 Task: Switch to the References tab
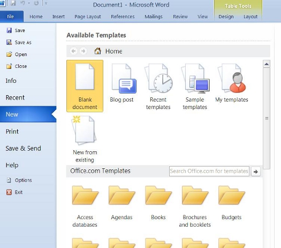tap(123, 17)
